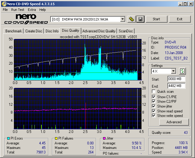Screen dimensions: 195x158
Task: Open the Run Test menu
Action: [x=18, y=10]
